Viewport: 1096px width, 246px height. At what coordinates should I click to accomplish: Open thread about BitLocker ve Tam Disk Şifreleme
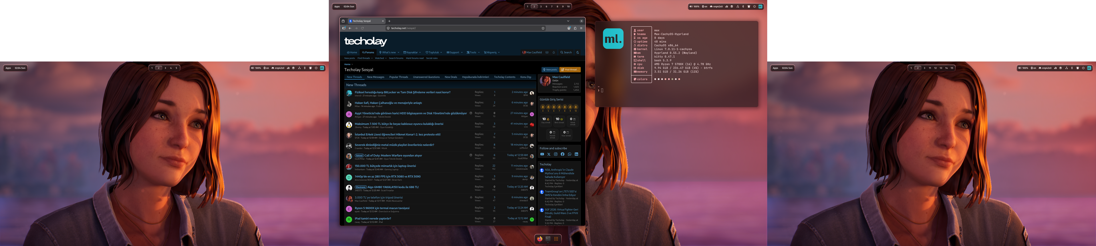tap(402, 92)
